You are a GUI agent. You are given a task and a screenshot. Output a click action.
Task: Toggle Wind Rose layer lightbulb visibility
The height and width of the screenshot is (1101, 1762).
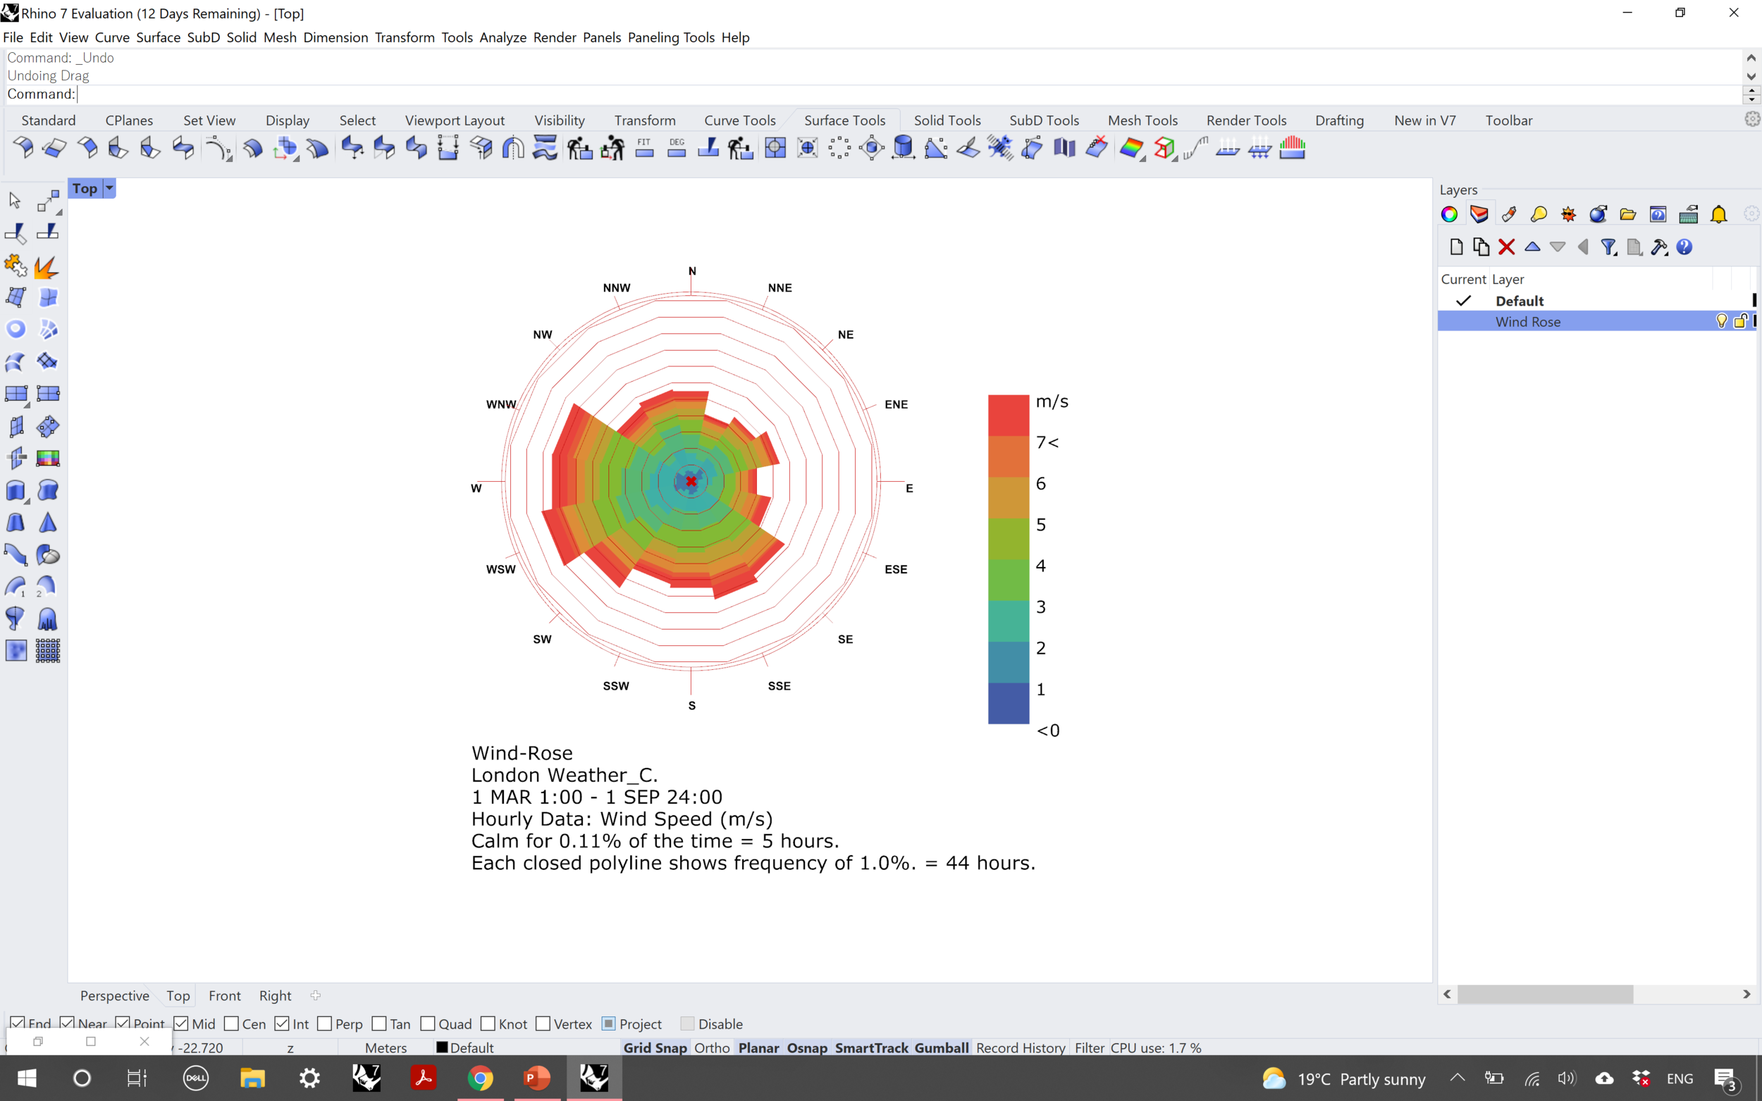click(1720, 321)
